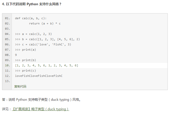The width and height of the screenshot is (170, 113).
Task: Click the question 4 heading text
Action: (32, 4)
